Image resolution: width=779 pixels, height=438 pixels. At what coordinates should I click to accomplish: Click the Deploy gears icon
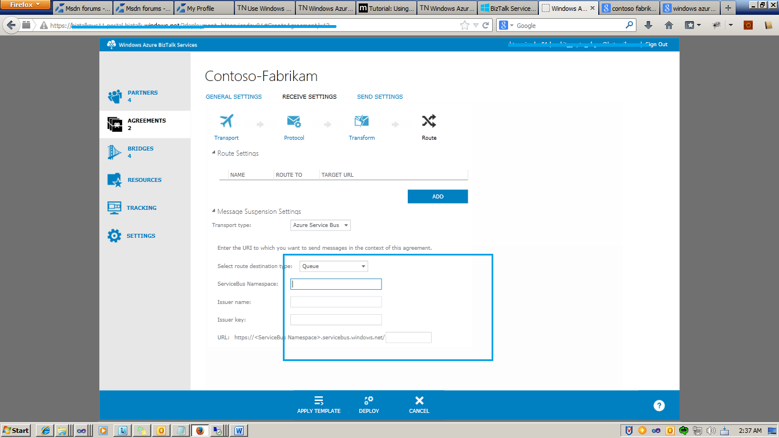[x=369, y=400]
